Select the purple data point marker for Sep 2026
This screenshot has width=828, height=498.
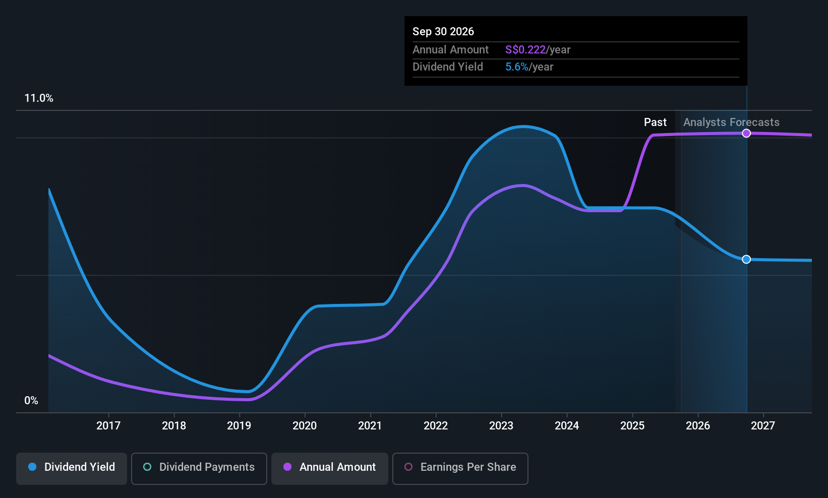coord(746,133)
